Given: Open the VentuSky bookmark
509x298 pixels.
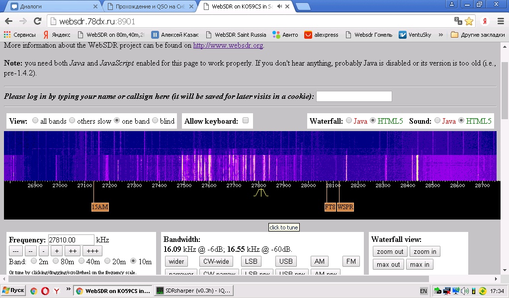Looking at the screenshot, I should 415,35.
